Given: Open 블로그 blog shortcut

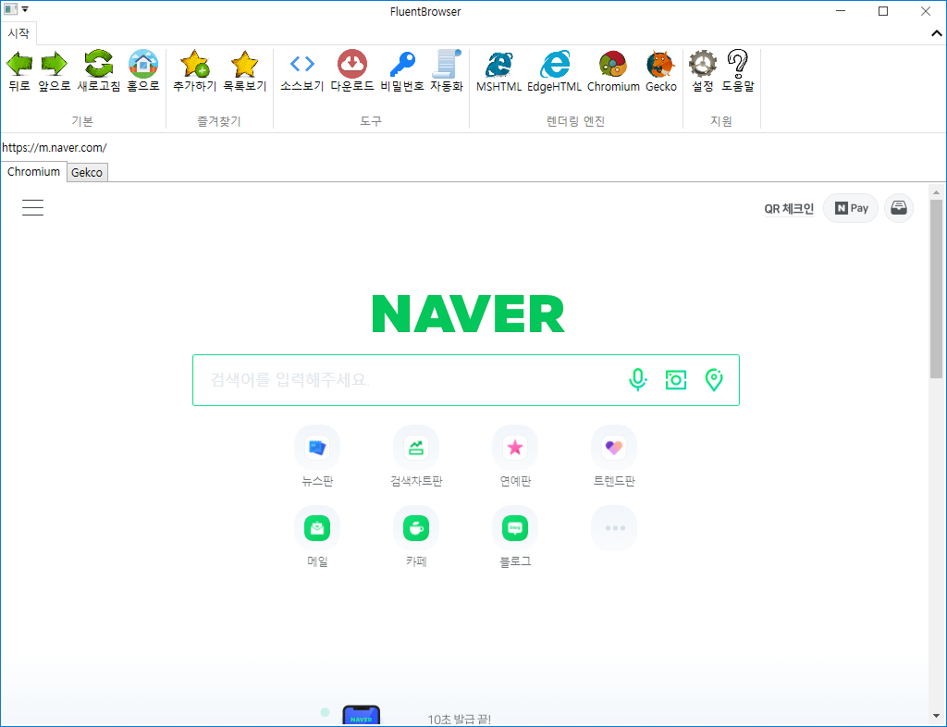Looking at the screenshot, I should pyautogui.click(x=515, y=536).
